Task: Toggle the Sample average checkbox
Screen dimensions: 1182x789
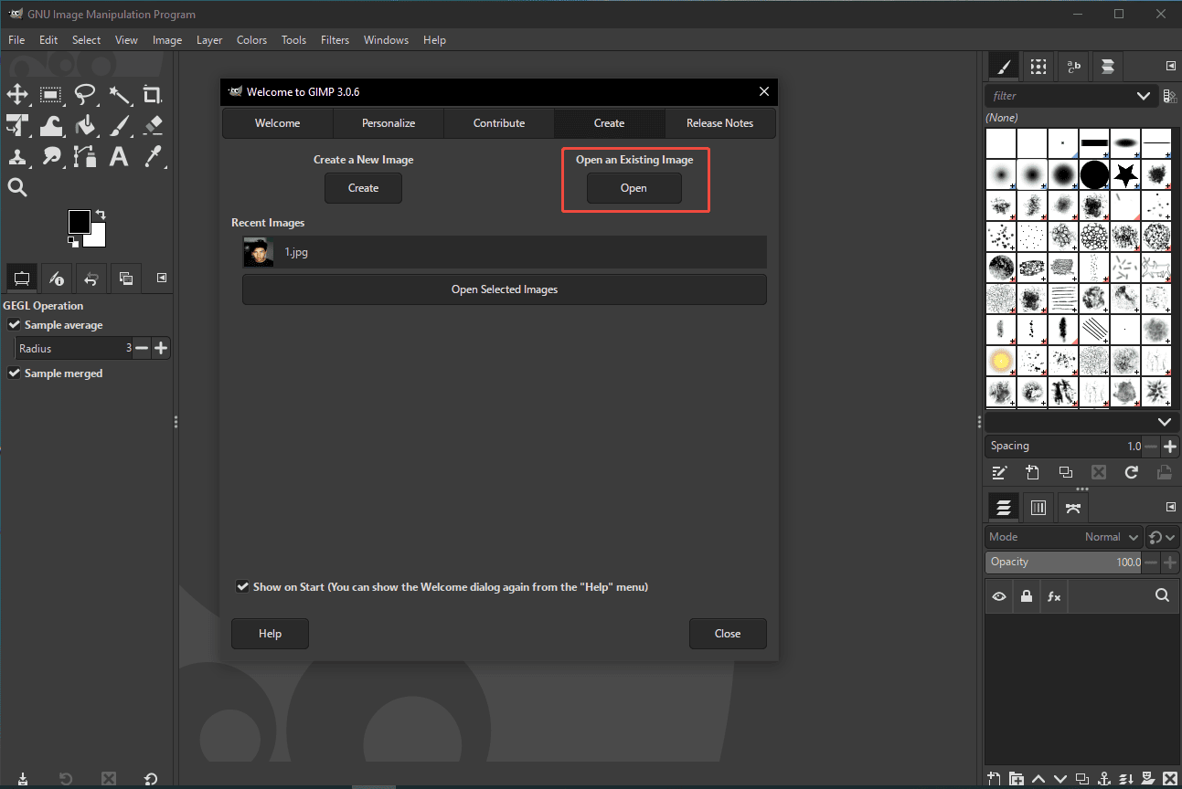Action: (15, 324)
